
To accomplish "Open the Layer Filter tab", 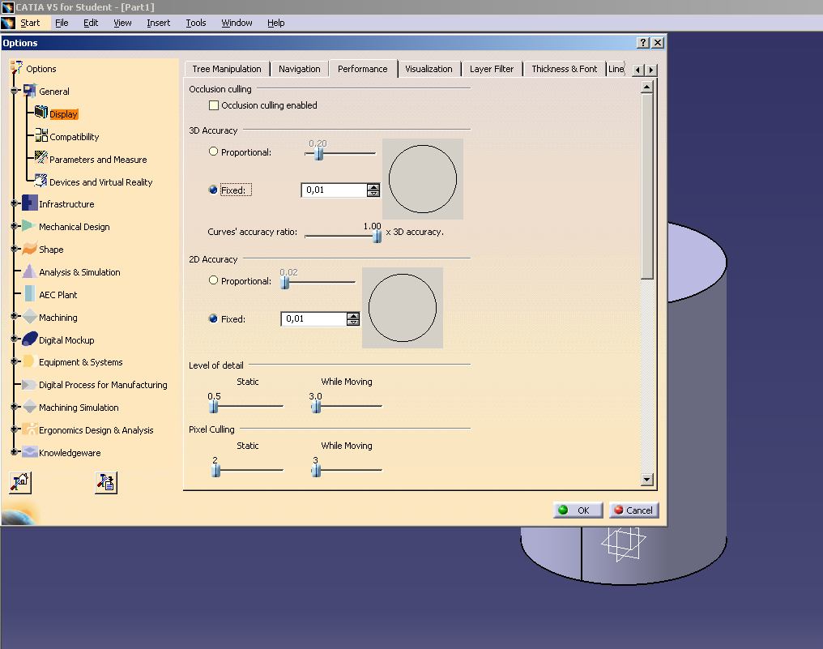I will tap(492, 69).
